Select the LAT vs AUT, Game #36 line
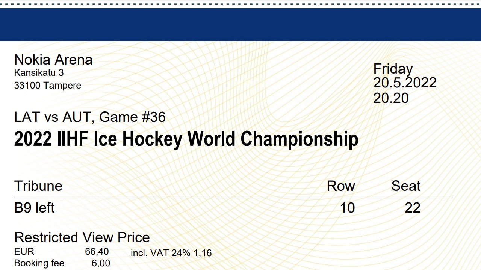 (x=90, y=117)
